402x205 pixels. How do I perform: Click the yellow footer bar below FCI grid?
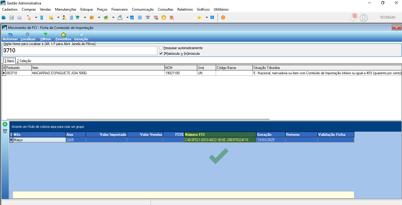[x=184, y=195]
